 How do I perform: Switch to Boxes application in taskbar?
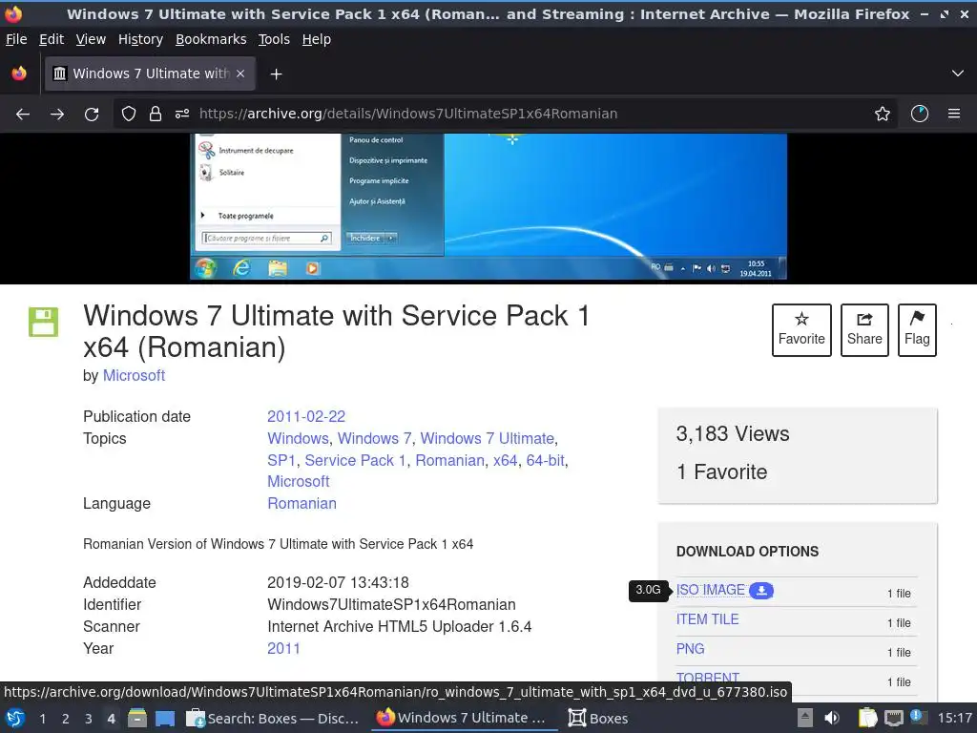click(598, 718)
